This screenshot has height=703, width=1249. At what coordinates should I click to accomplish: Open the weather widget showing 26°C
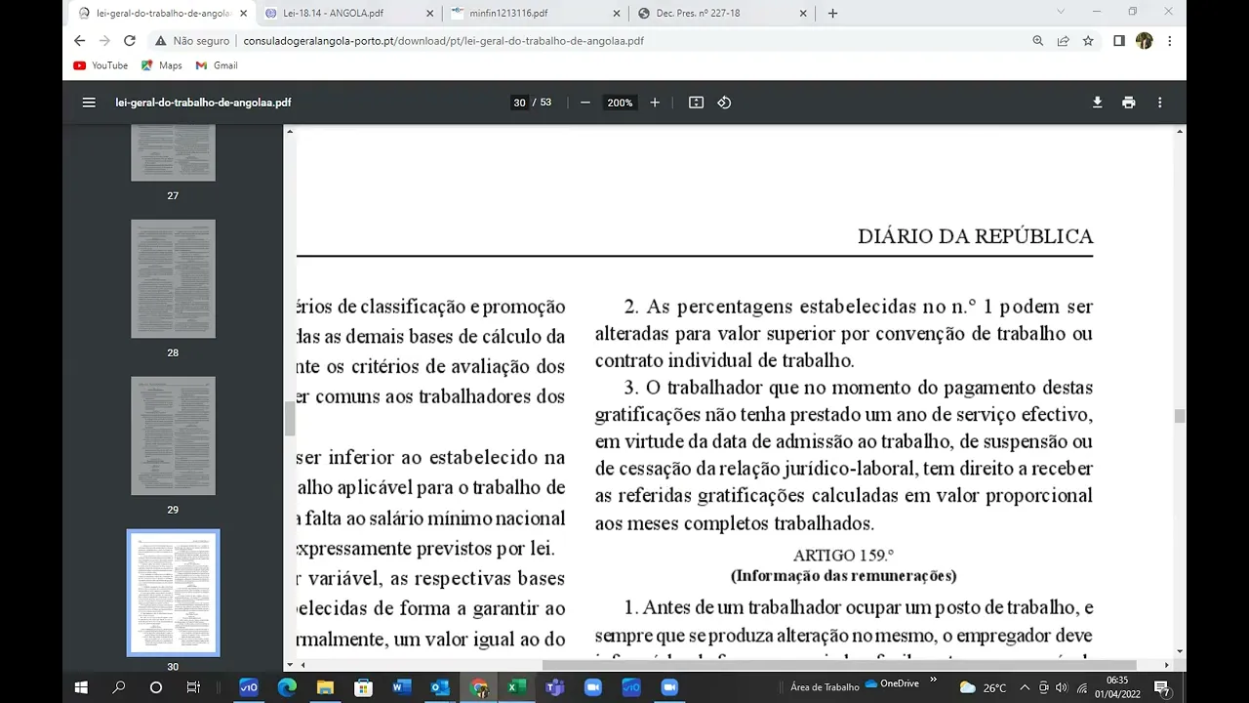(x=983, y=687)
